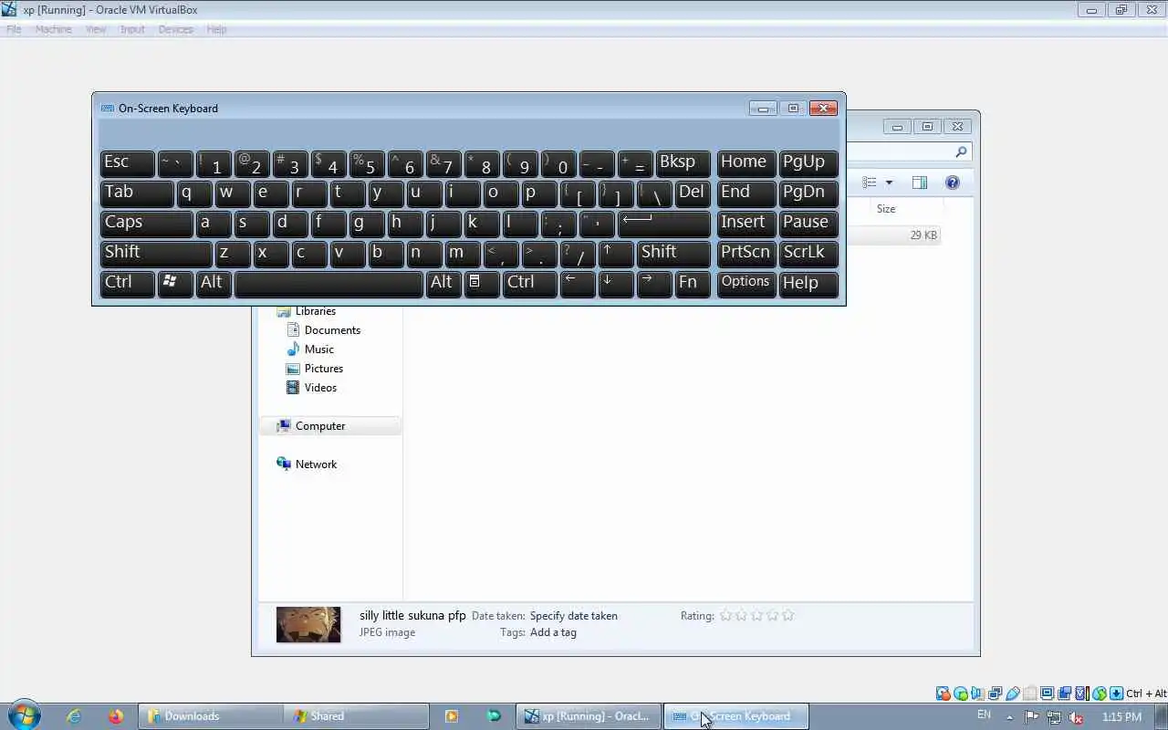Viewport: 1168px width, 730px height.
Task: Click the PrtScn key
Action: [x=746, y=254]
